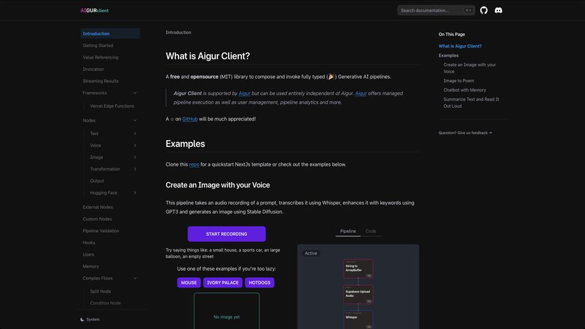Collapse the Frameworks section chevron

tap(135, 93)
